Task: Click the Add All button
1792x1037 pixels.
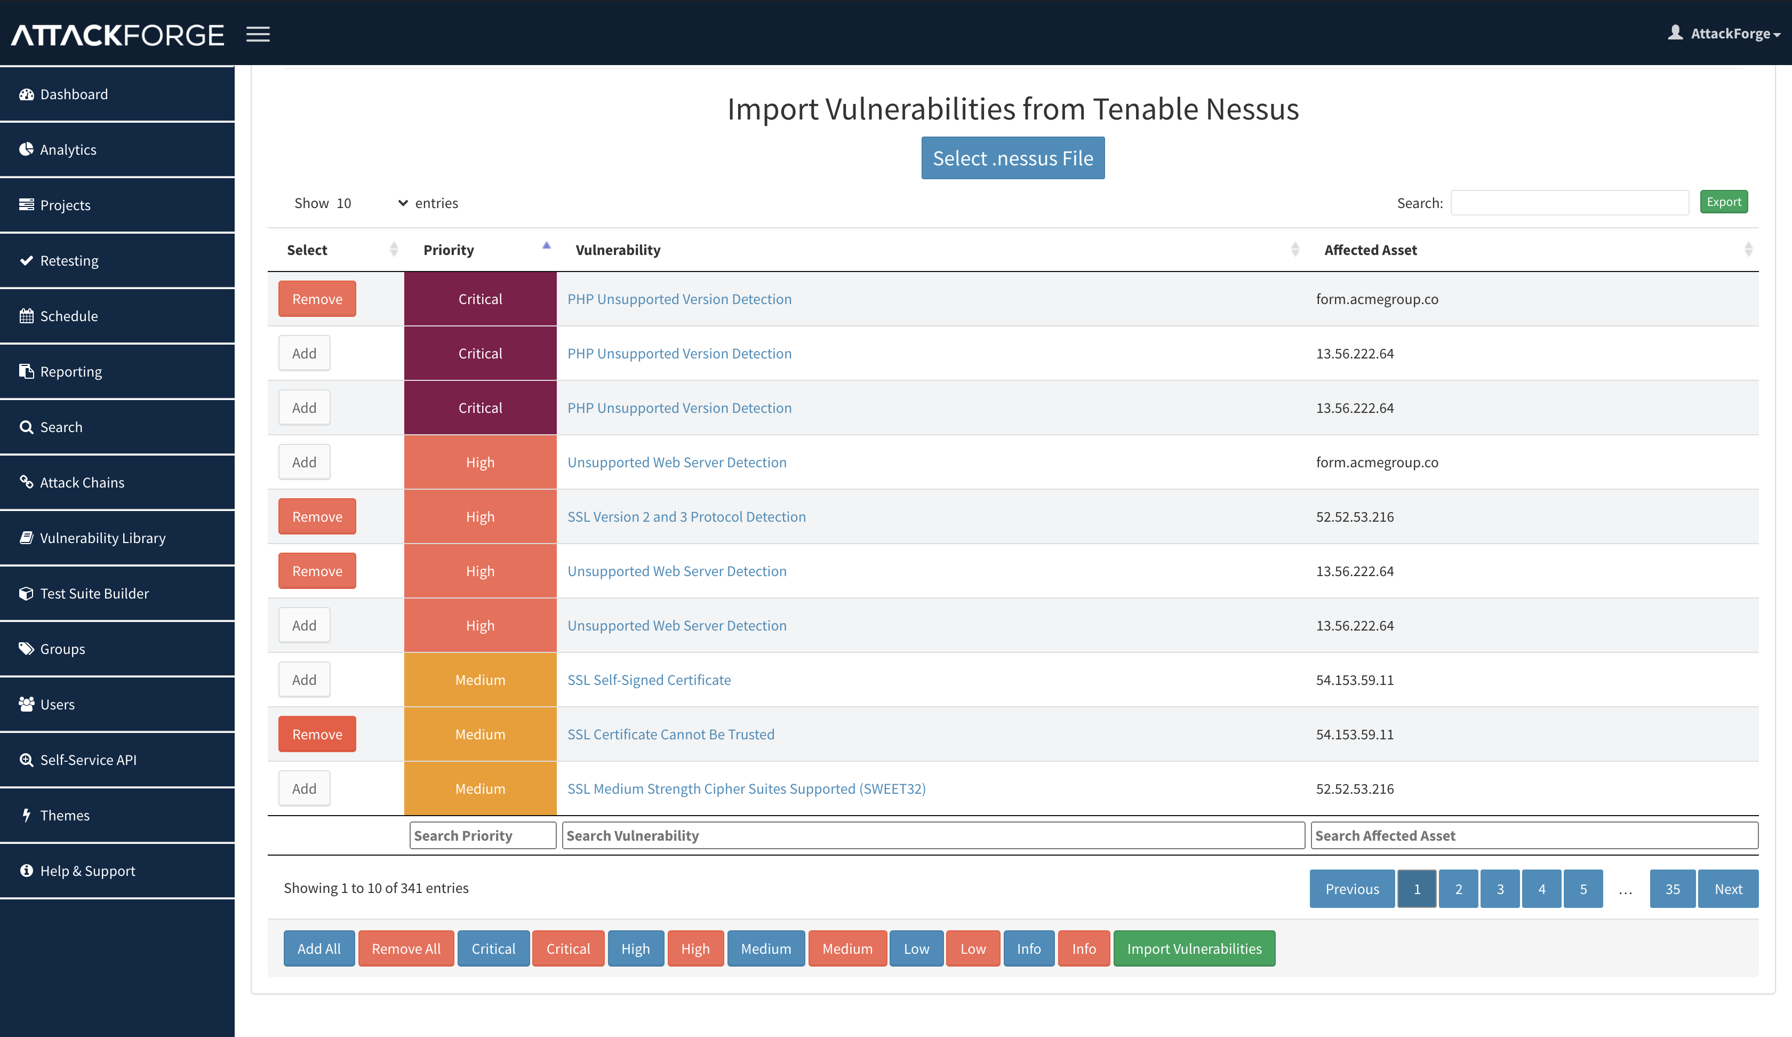Action: [318, 949]
